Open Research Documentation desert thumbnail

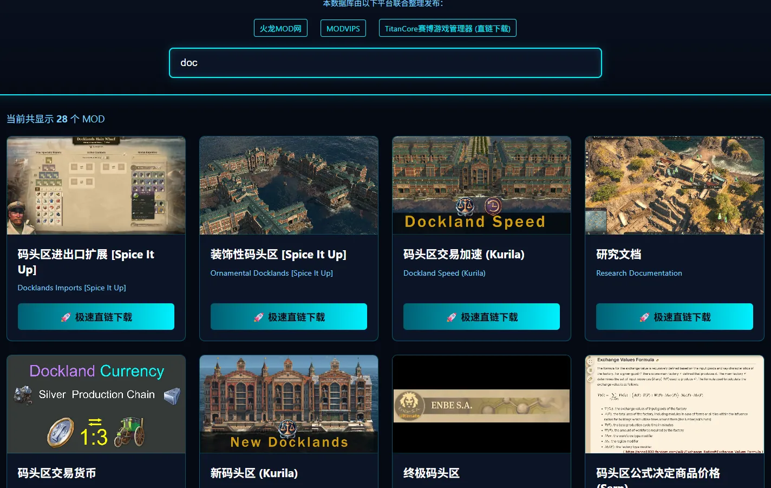674,185
